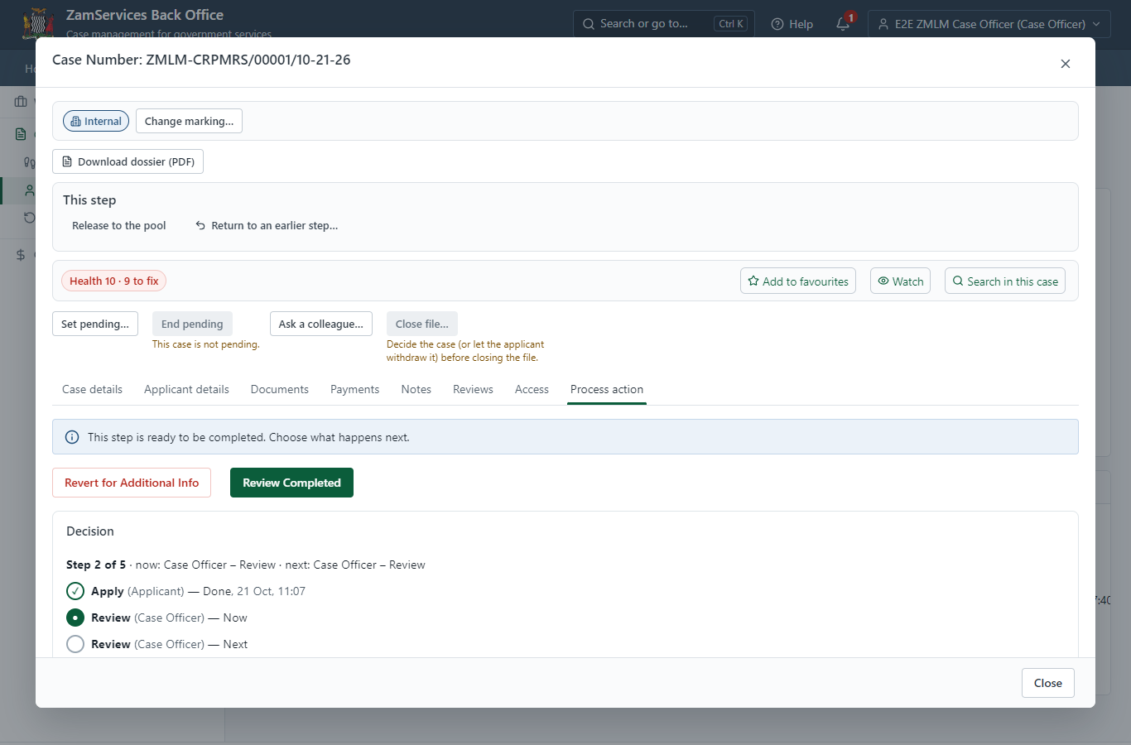Screen dimensions: 1131x745
Task: Click the Health 10 · 9 to fix badge
Action: click(x=113, y=281)
